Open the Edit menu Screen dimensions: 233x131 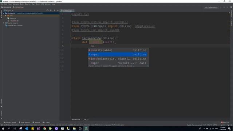coord(6,4)
